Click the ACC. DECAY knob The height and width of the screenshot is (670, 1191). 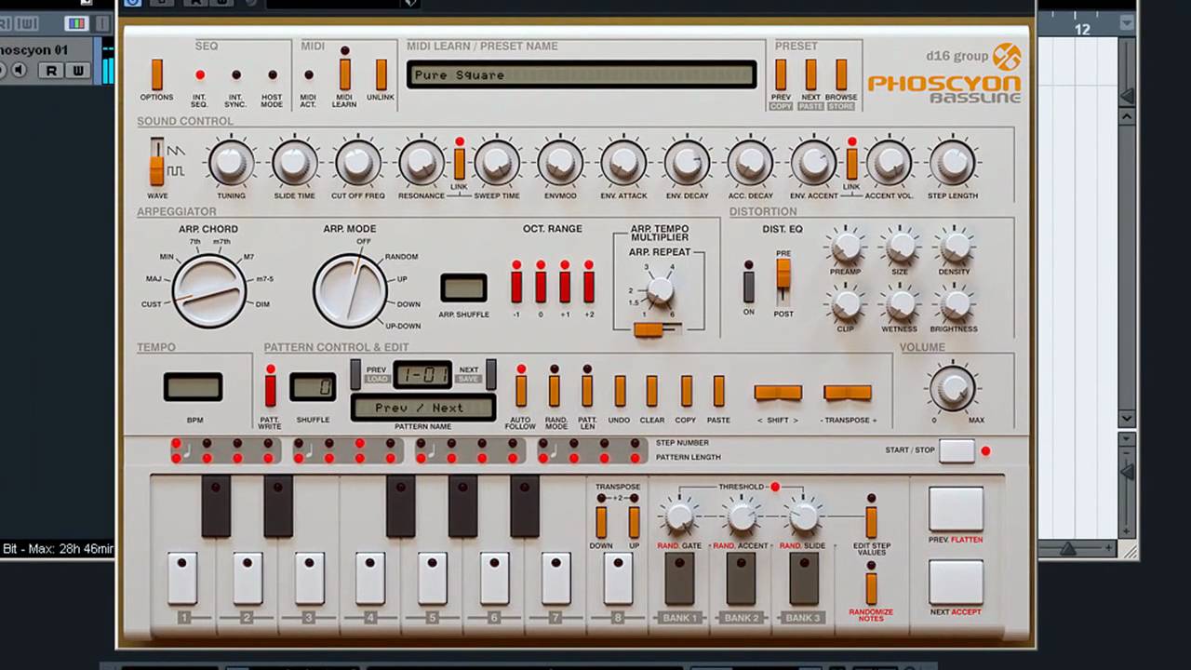pos(750,162)
